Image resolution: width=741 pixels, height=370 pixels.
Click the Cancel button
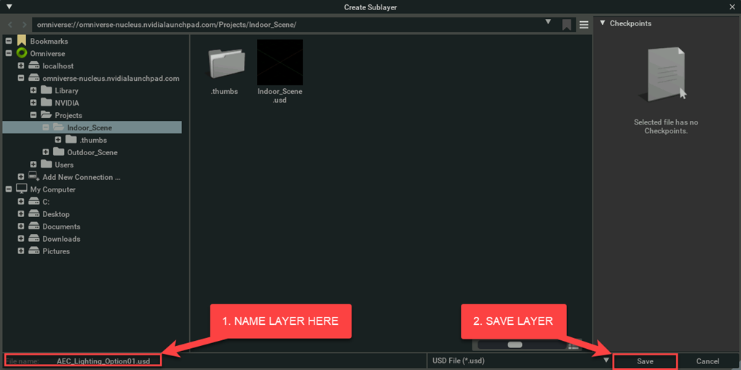coord(708,361)
